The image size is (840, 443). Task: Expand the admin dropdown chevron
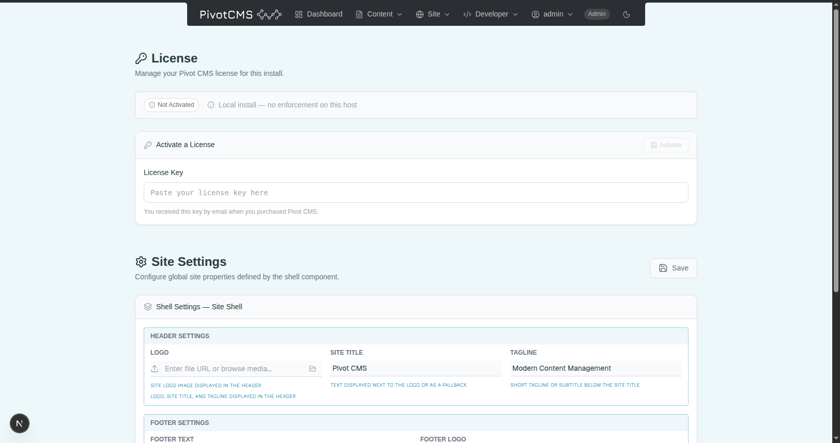click(x=570, y=14)
